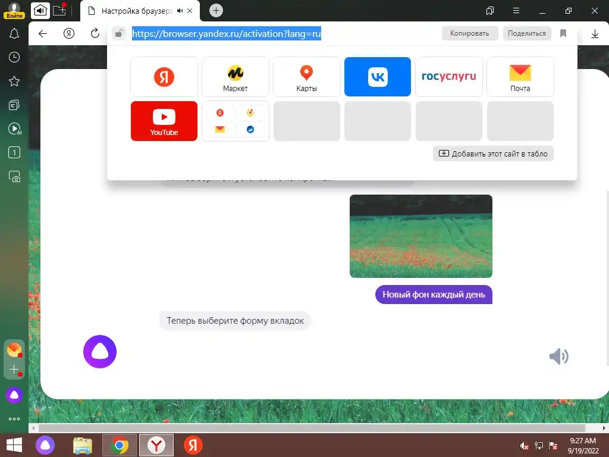
Task: Open the Маркет tile
Action: click(x=236, y=77)
